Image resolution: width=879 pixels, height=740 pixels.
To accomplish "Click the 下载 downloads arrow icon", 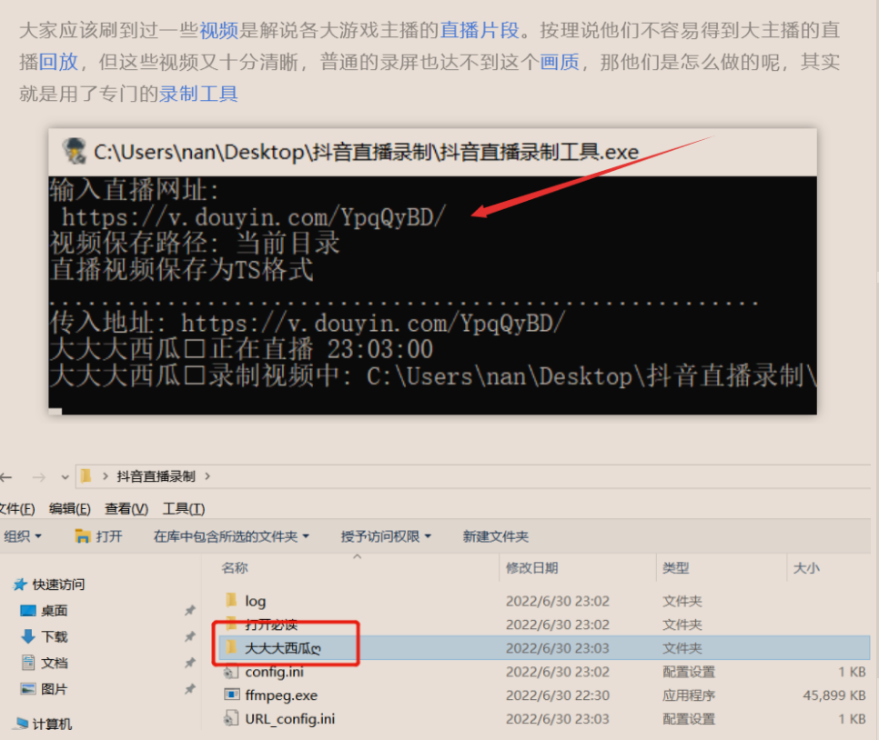I will (x=27, y=636).
